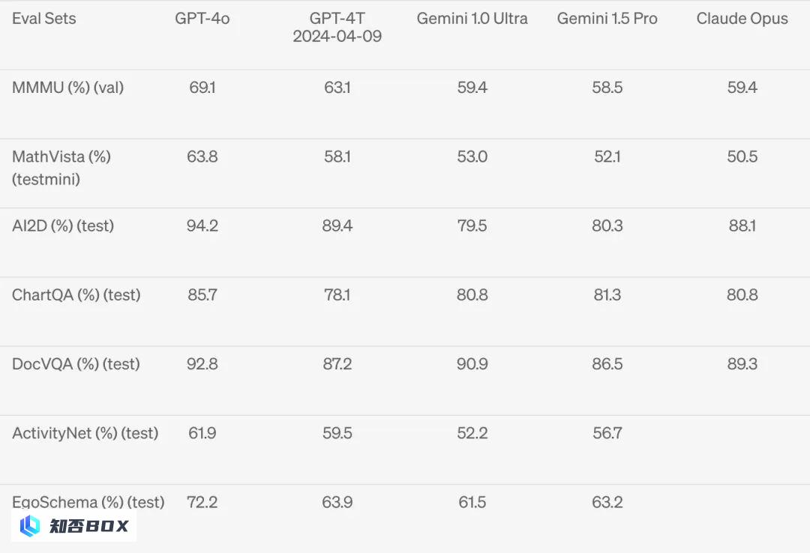
Task: Click the MathVista (%) (testmini) row label
Action: pos(61,168)
